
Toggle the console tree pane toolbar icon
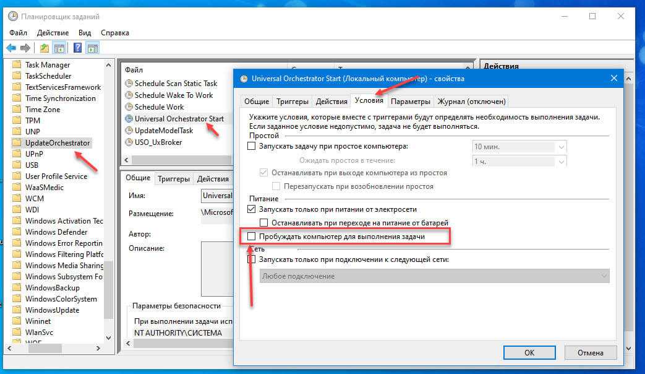[59, 48]
